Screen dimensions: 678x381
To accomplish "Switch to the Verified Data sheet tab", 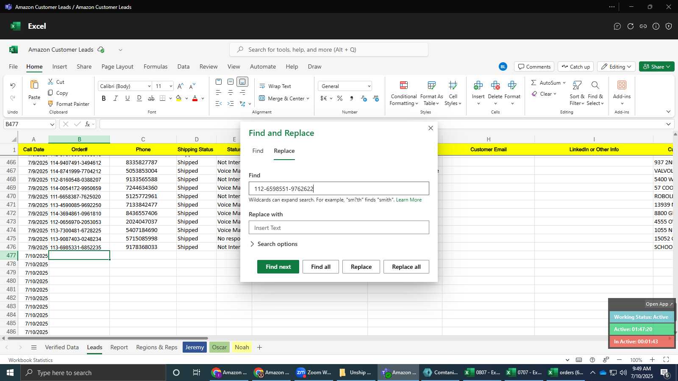I will 62,347.
